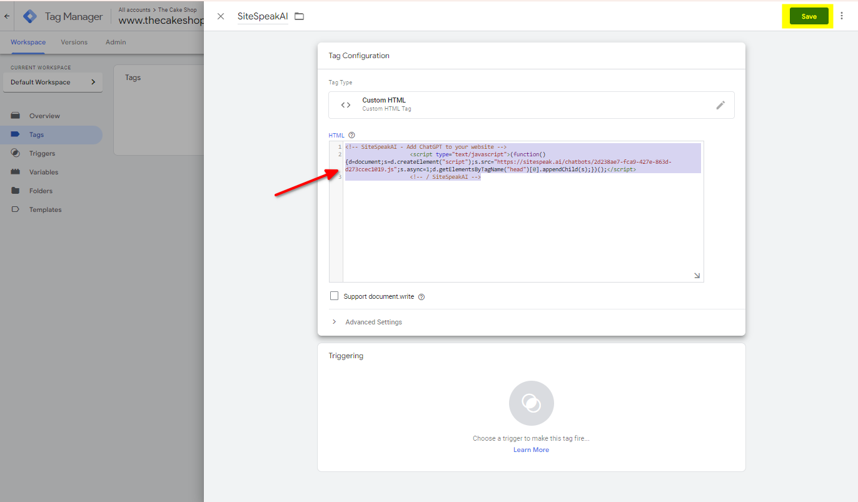Edit the SiteSpeakAI tag name field

263,16
